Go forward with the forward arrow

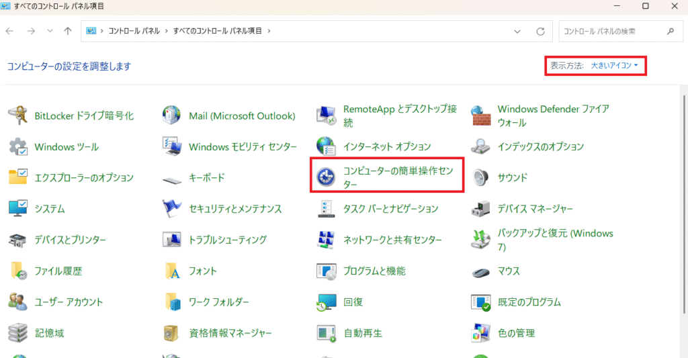31,31
